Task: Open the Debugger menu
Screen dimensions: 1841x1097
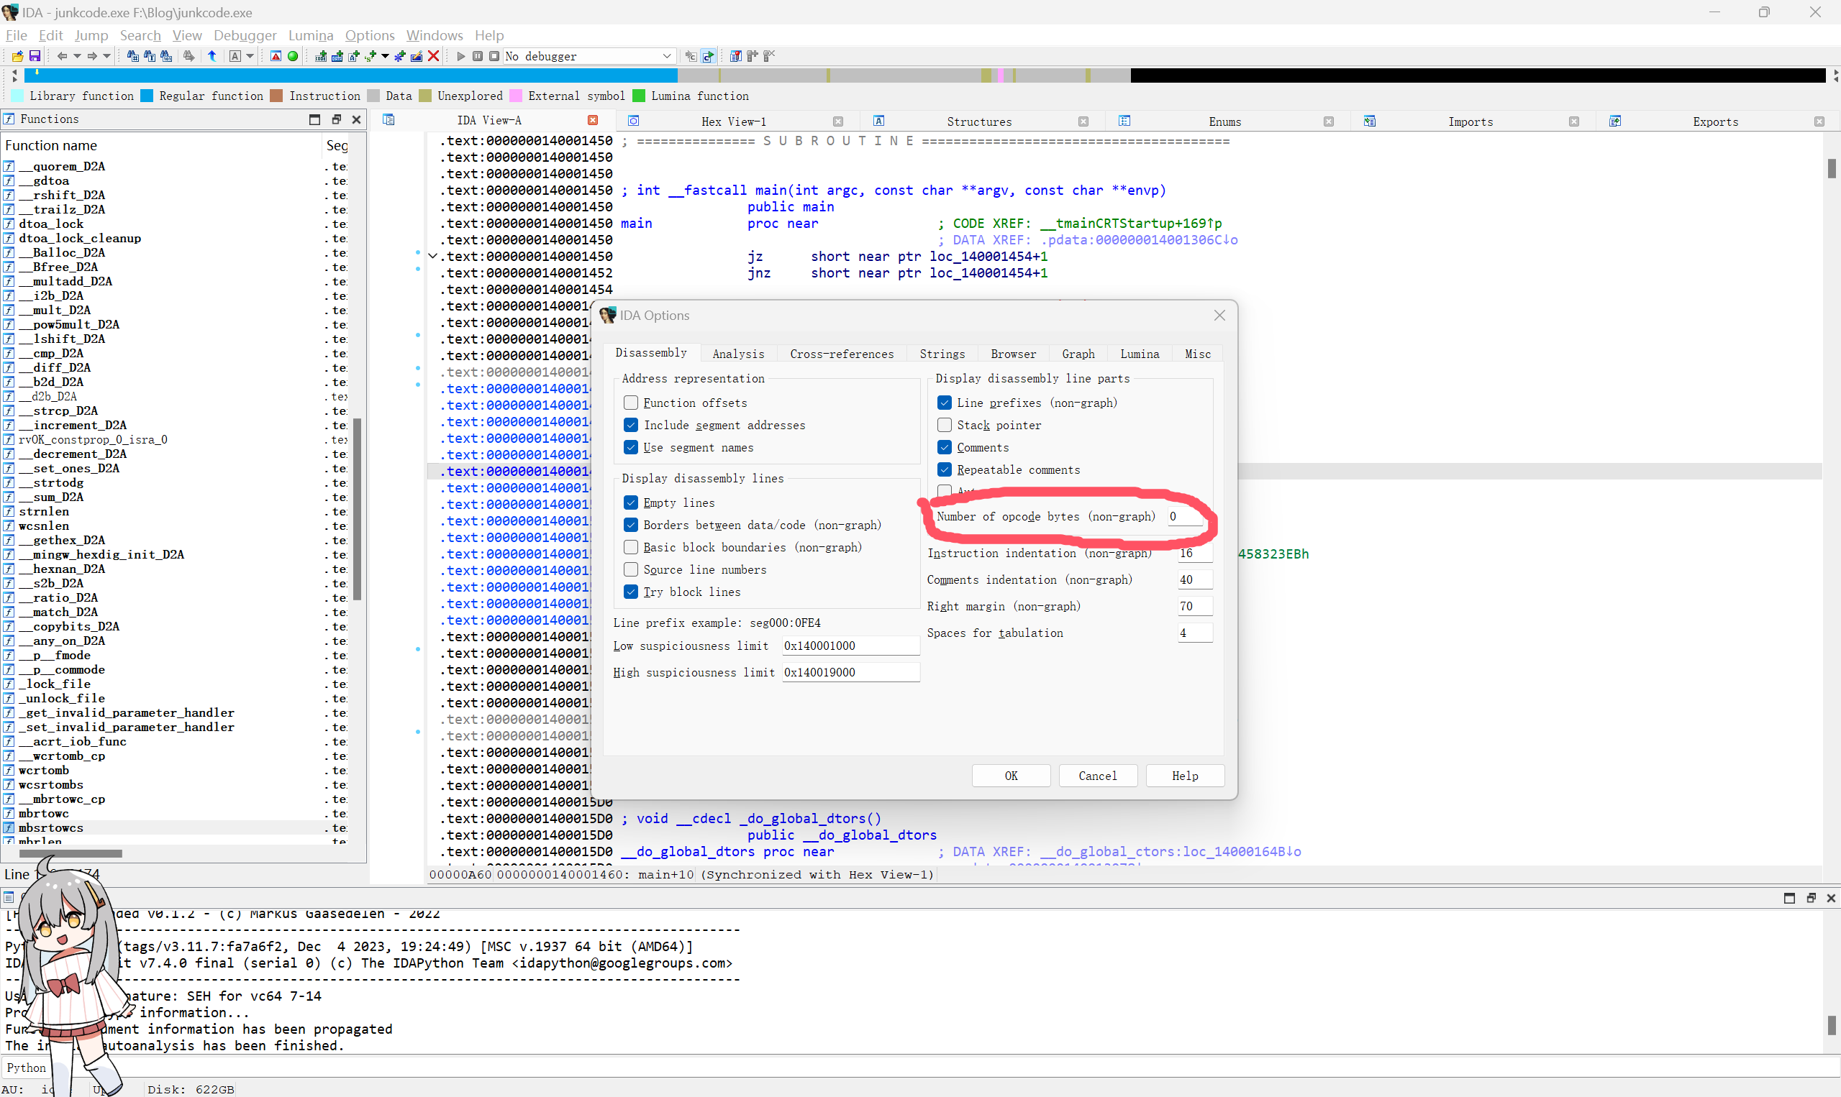Action: 245,35
